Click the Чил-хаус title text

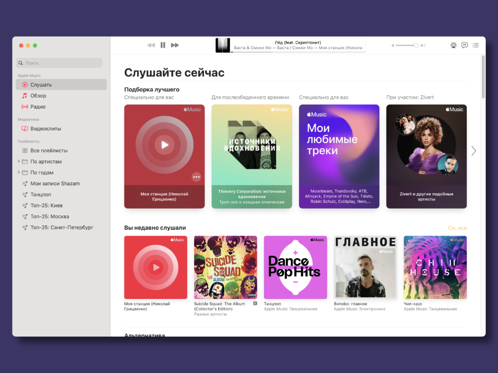pos(413,304)
